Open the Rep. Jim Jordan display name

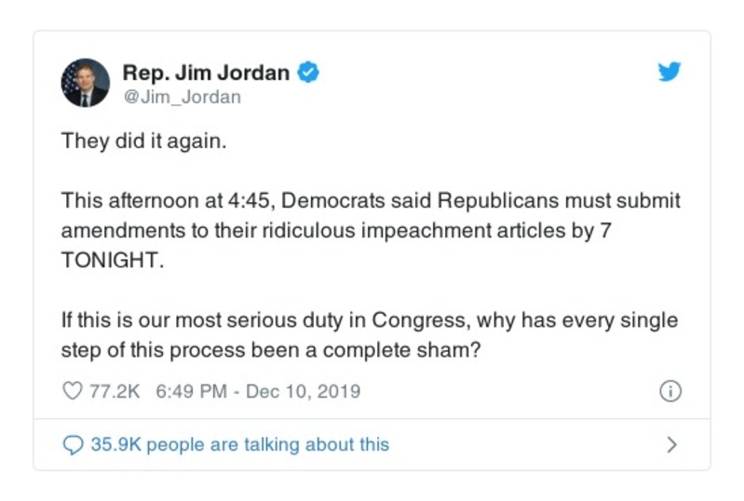[206, 73]
